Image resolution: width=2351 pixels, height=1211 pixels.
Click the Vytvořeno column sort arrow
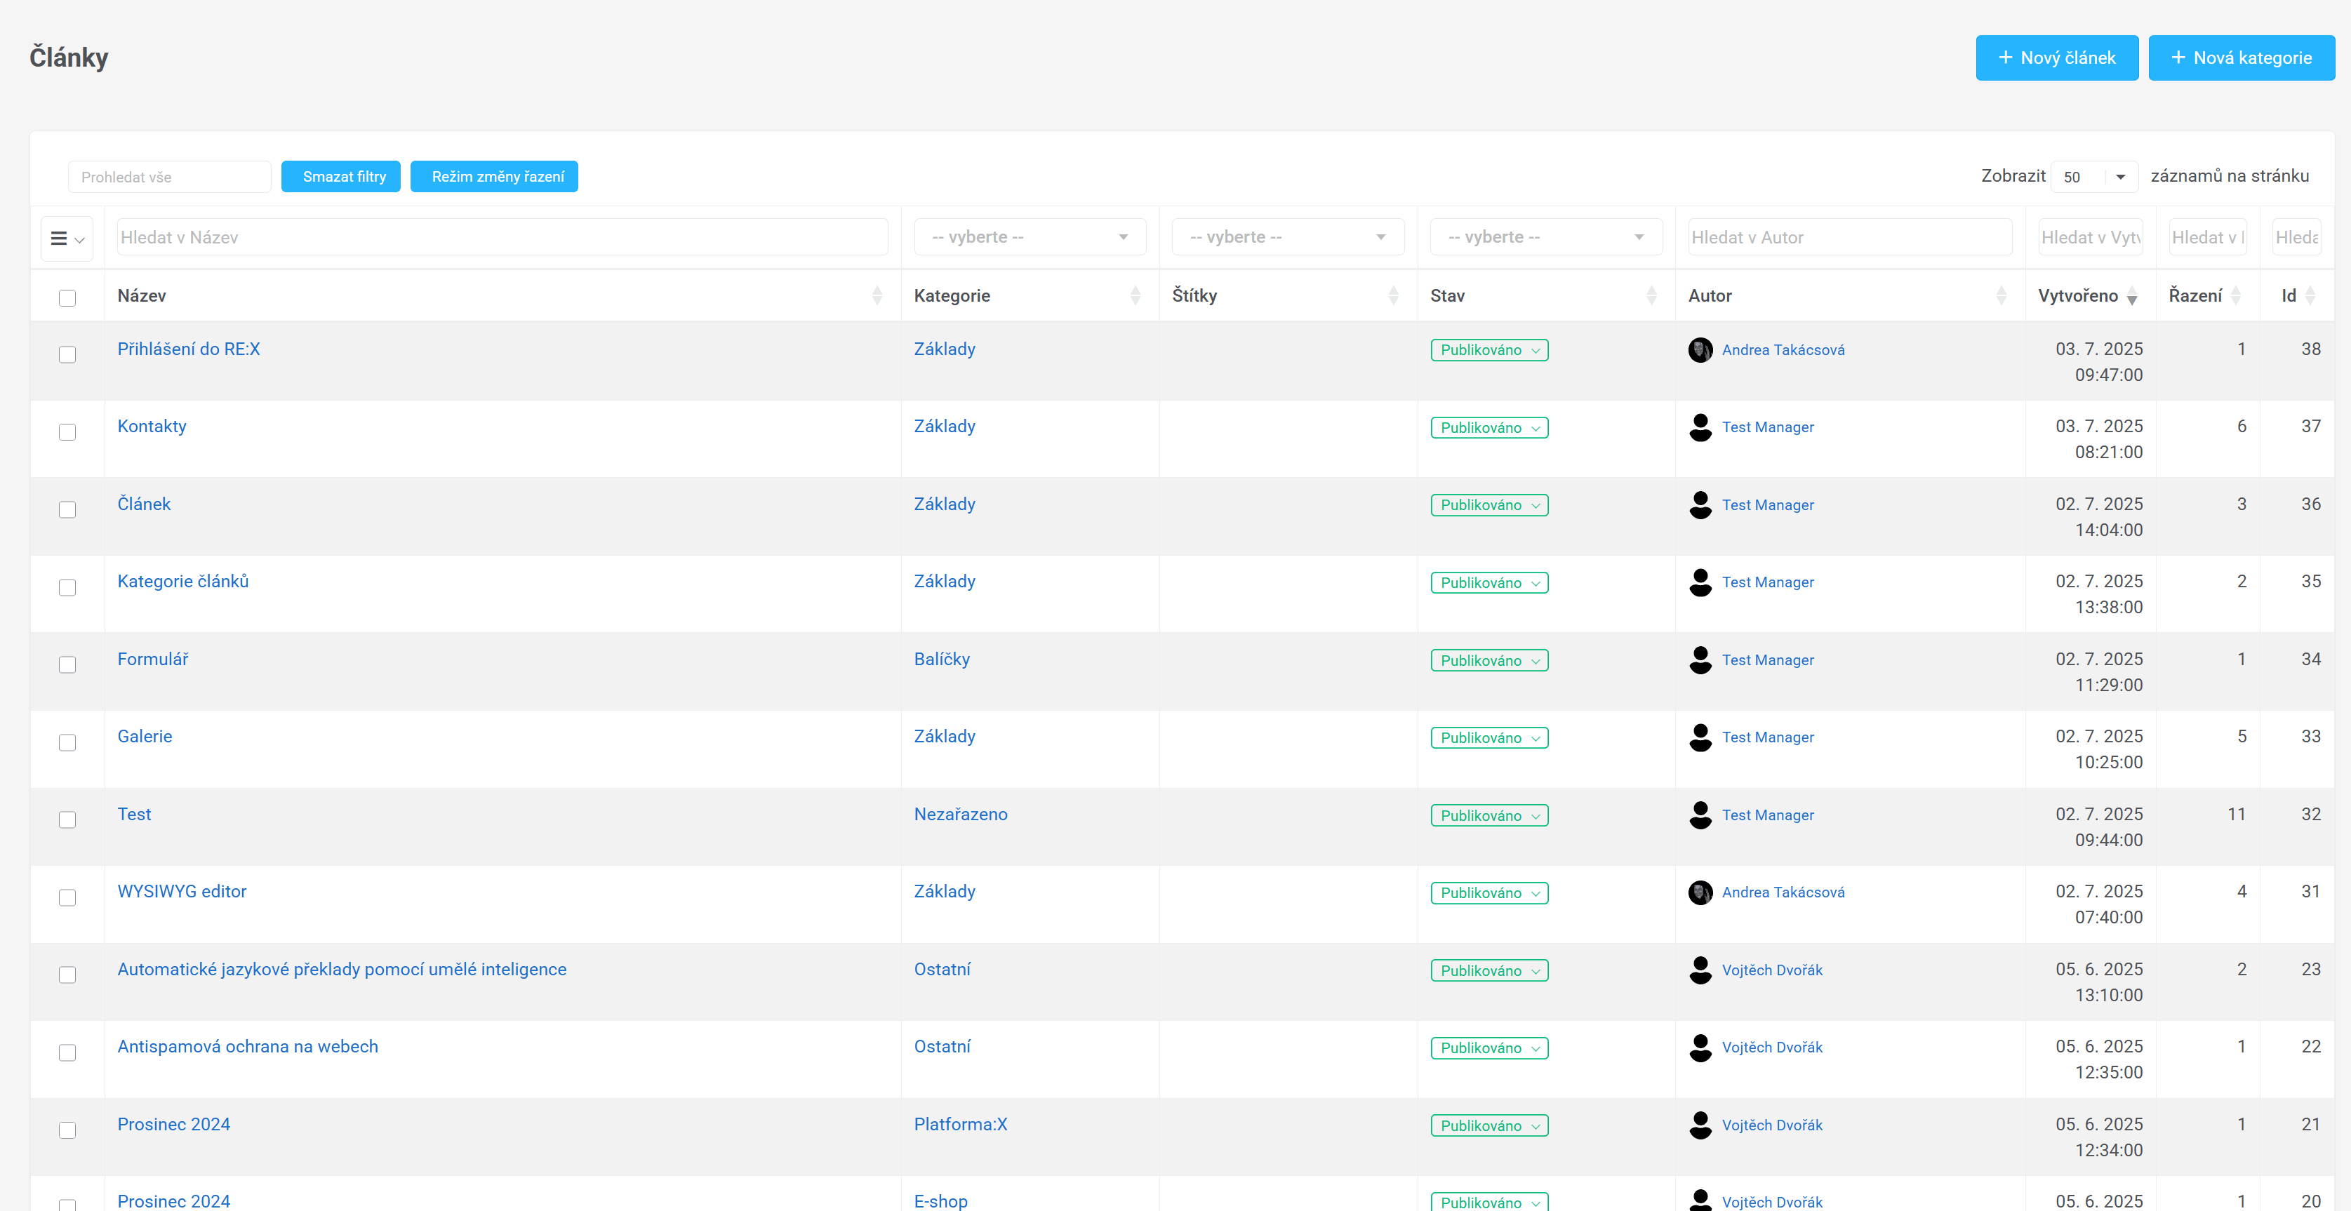[2132, 297]
